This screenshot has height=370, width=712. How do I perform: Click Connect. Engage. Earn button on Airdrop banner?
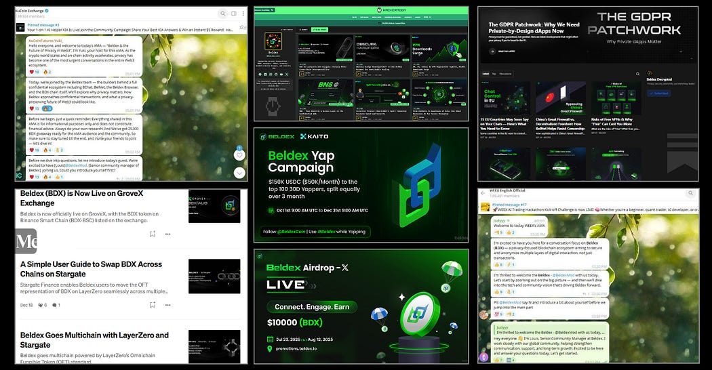pyautogui.click(x=312, y=307)
